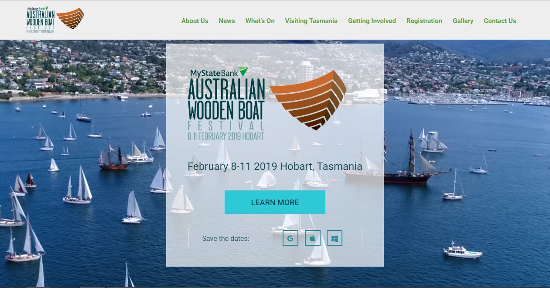Open the Contact Us page
The width and height of the screenshot is (550, 288).
click(499, 21)
